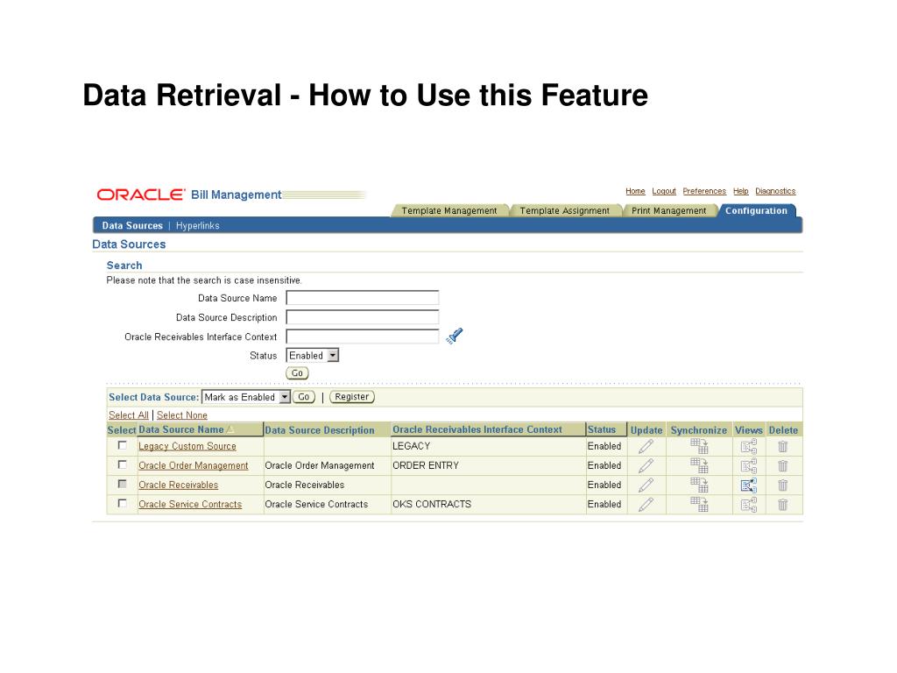The height and width of the screenshot is (673, 897).
Task: Open Views icon for Oracle Receivables
Action: 749,485
